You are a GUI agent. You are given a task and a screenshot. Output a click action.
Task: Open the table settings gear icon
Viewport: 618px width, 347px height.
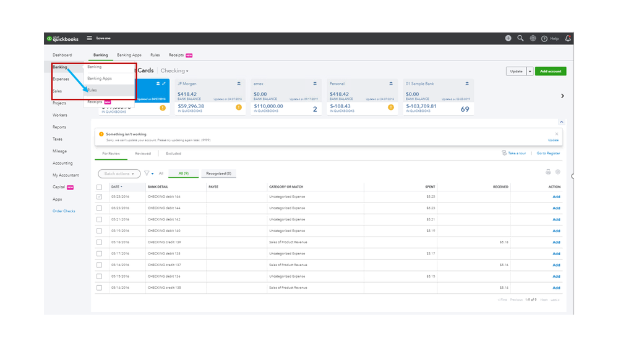558,172
